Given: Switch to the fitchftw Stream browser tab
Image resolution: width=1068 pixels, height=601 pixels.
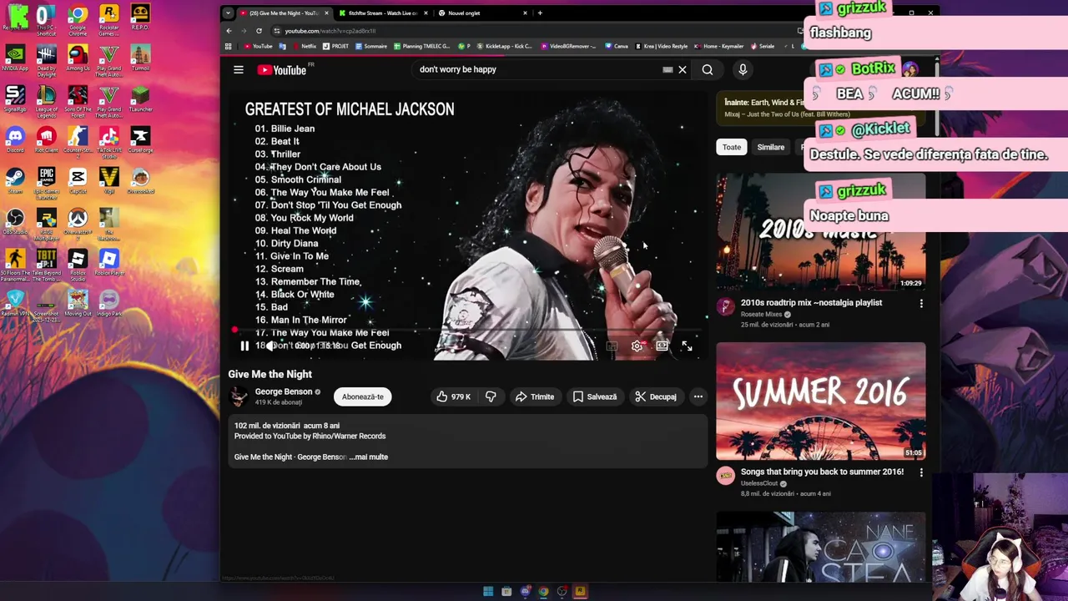Looking at the screenshot, I should [381, 13].
